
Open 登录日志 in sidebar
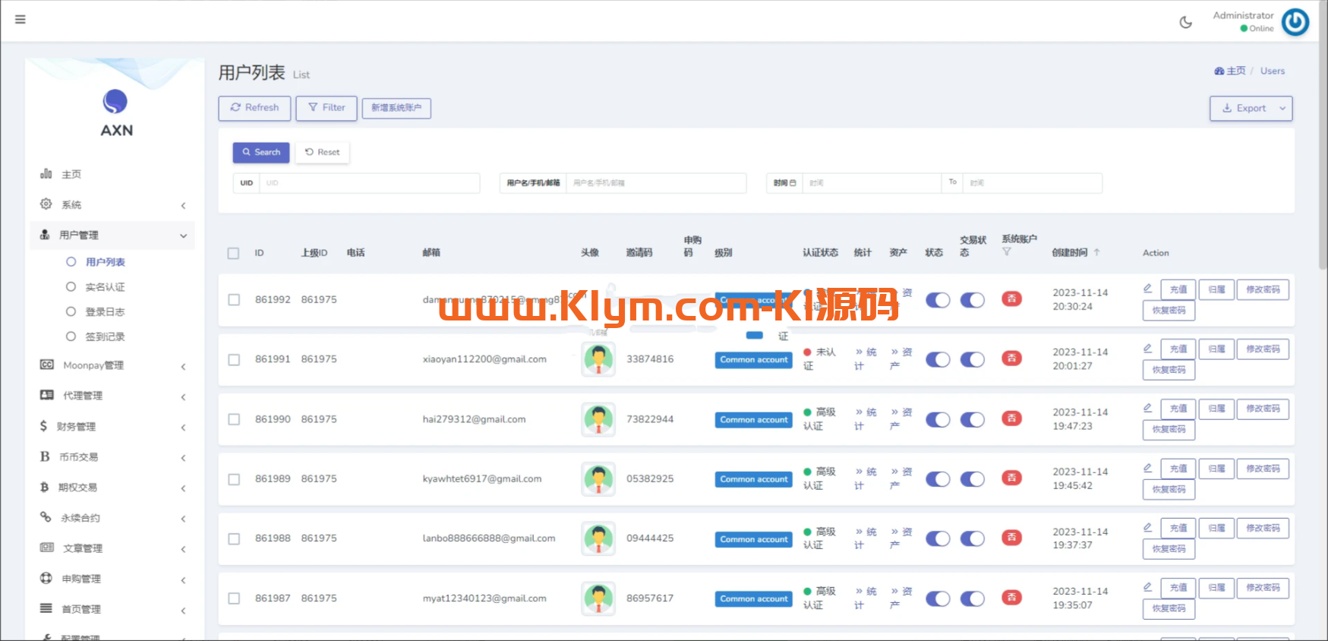pyautogui.click(x=105, y=312)
